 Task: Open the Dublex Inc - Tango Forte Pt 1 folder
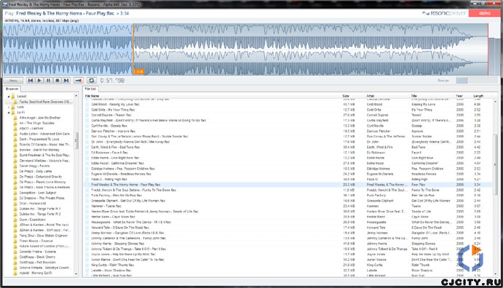click(x=40, y=209)
